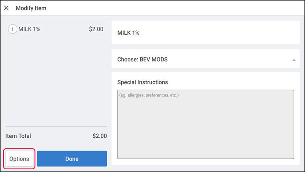The height and width of the screenshot is (172, 305).
Task: Confirm changes with the blue Done button
Action: (72, 159)
